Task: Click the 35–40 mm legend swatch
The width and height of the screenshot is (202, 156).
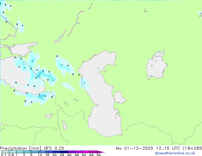Action: [x=79, y=152]
